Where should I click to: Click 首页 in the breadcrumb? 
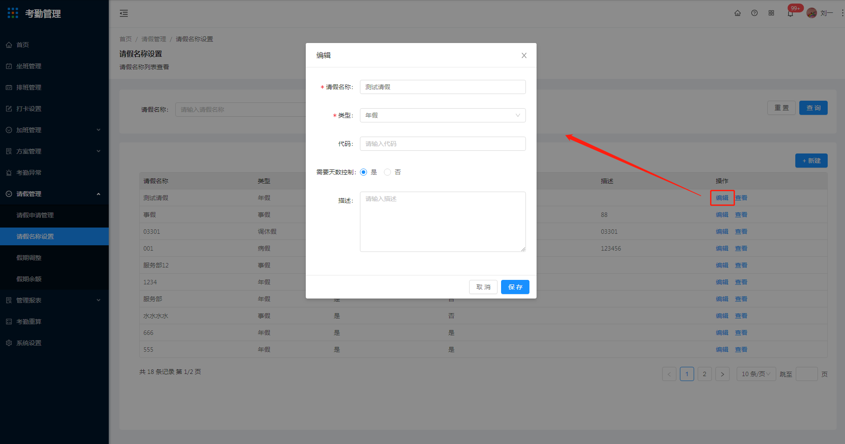[x=126, y=39]
